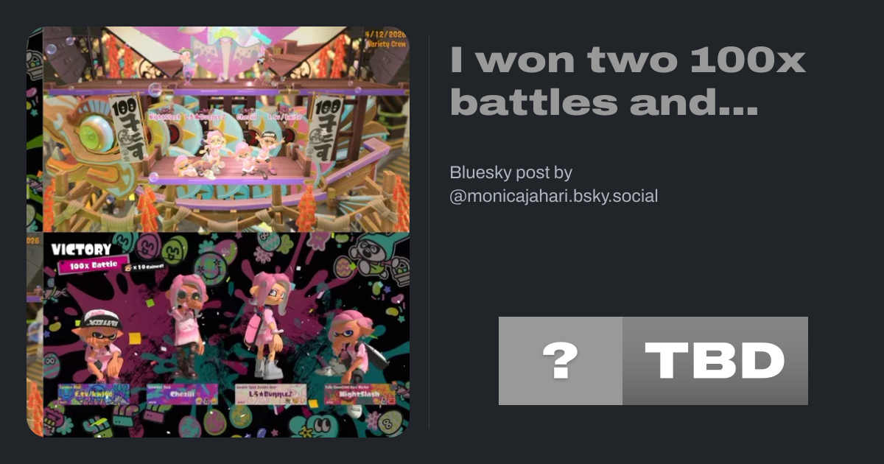Click the pink 100x Battle banner
Viewport: 884px width, 464px height.
point(94,265)
